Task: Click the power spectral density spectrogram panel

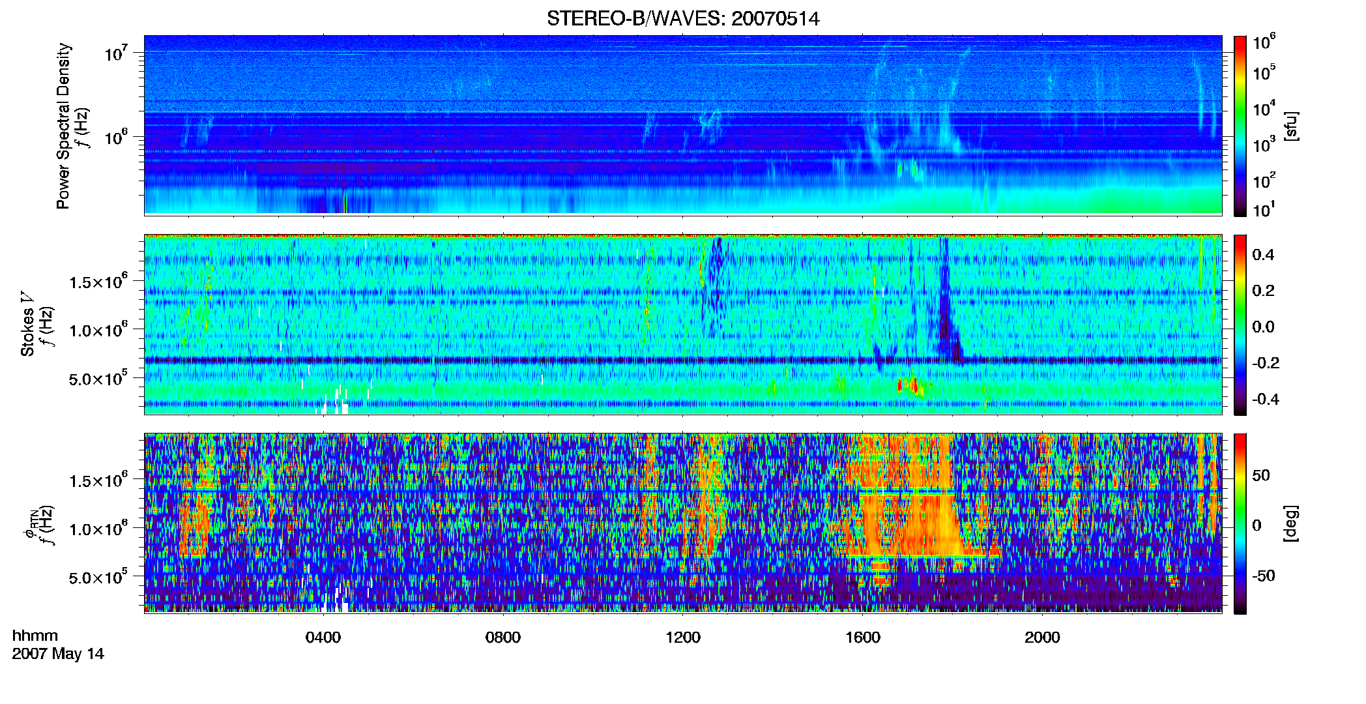Action: click(x=683, y=125)
